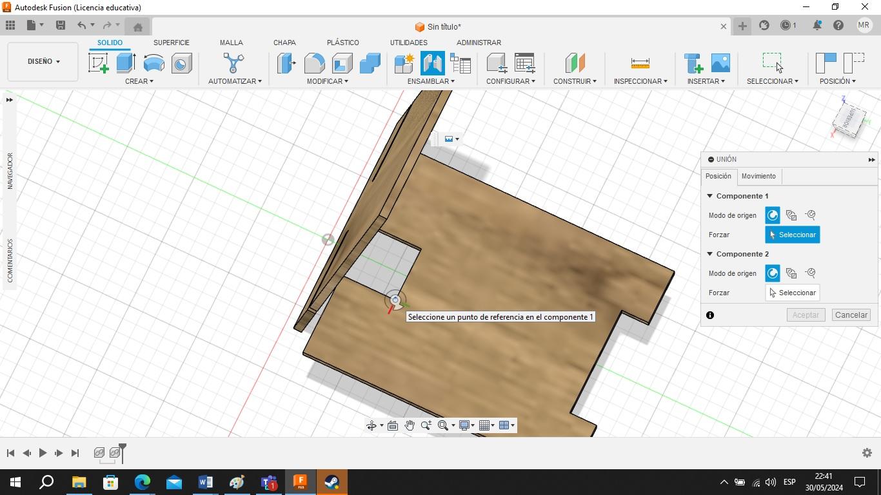881x495 pixels.
Task: Go to the Home tab icon
Action: click(137, 26)
